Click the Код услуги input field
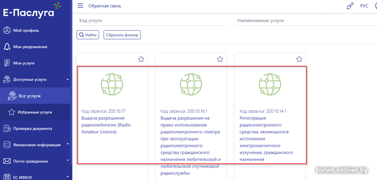Image resolution: width=377 pixels, height=180 pixels. pos(151,21)
